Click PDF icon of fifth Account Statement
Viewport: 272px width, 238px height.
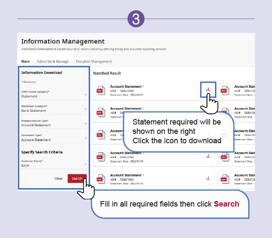(x=101, y=179)
